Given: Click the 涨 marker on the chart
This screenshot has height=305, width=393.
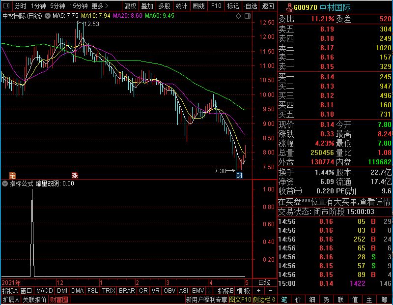Looking at the screenshot, I should (x=75, y=175).
